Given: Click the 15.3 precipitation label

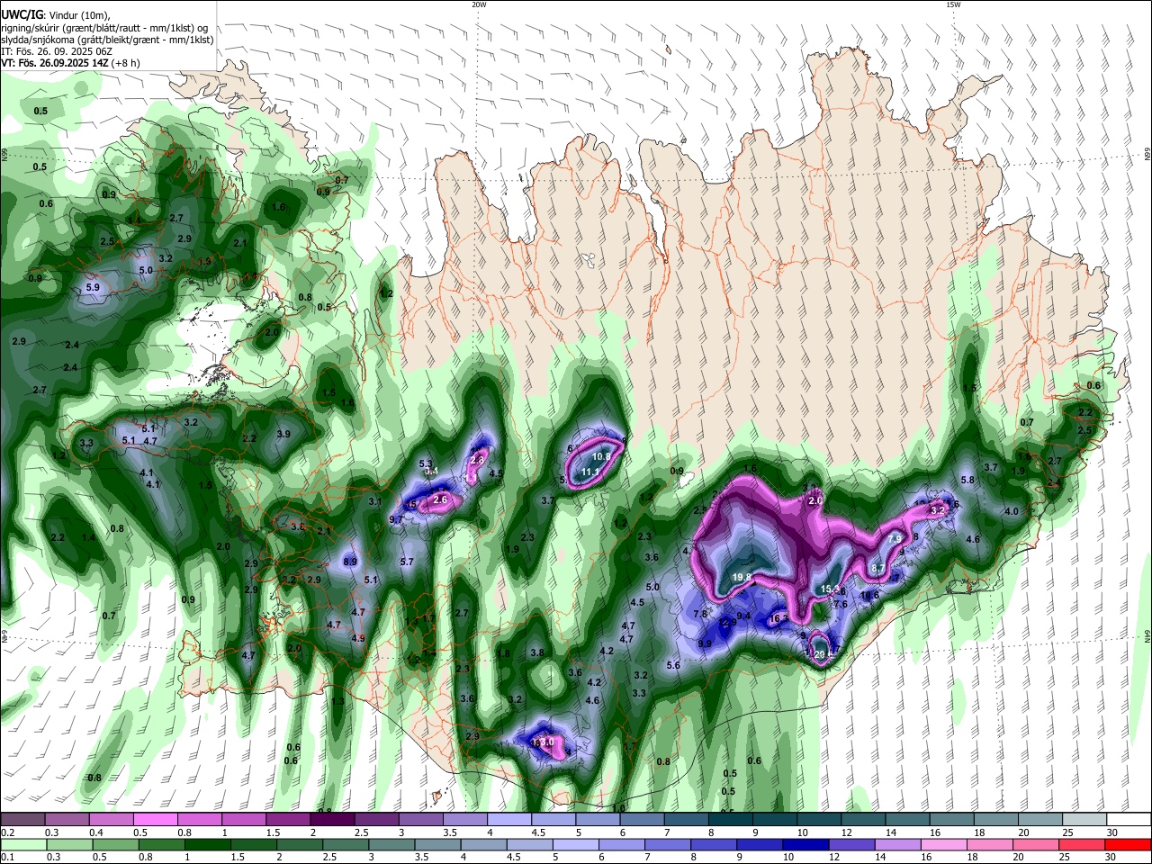Looking at the screenshot, I should pyautogui.click(x=830, y=589).
